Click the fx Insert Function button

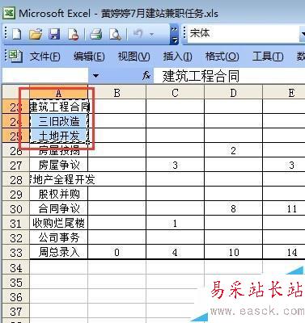(x=146, y=76)
